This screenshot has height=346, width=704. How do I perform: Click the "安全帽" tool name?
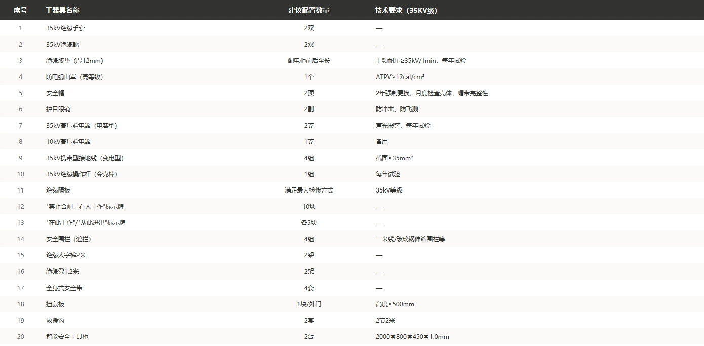tap(55, 93)
